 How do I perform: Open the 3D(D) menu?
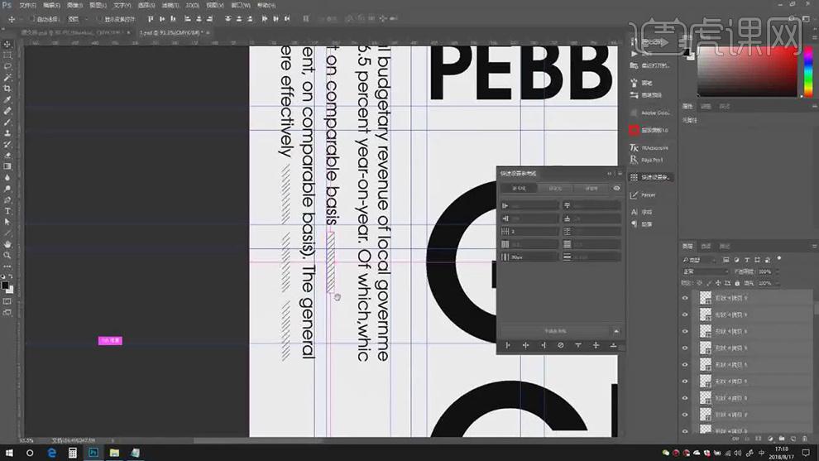tap(192, 5)
